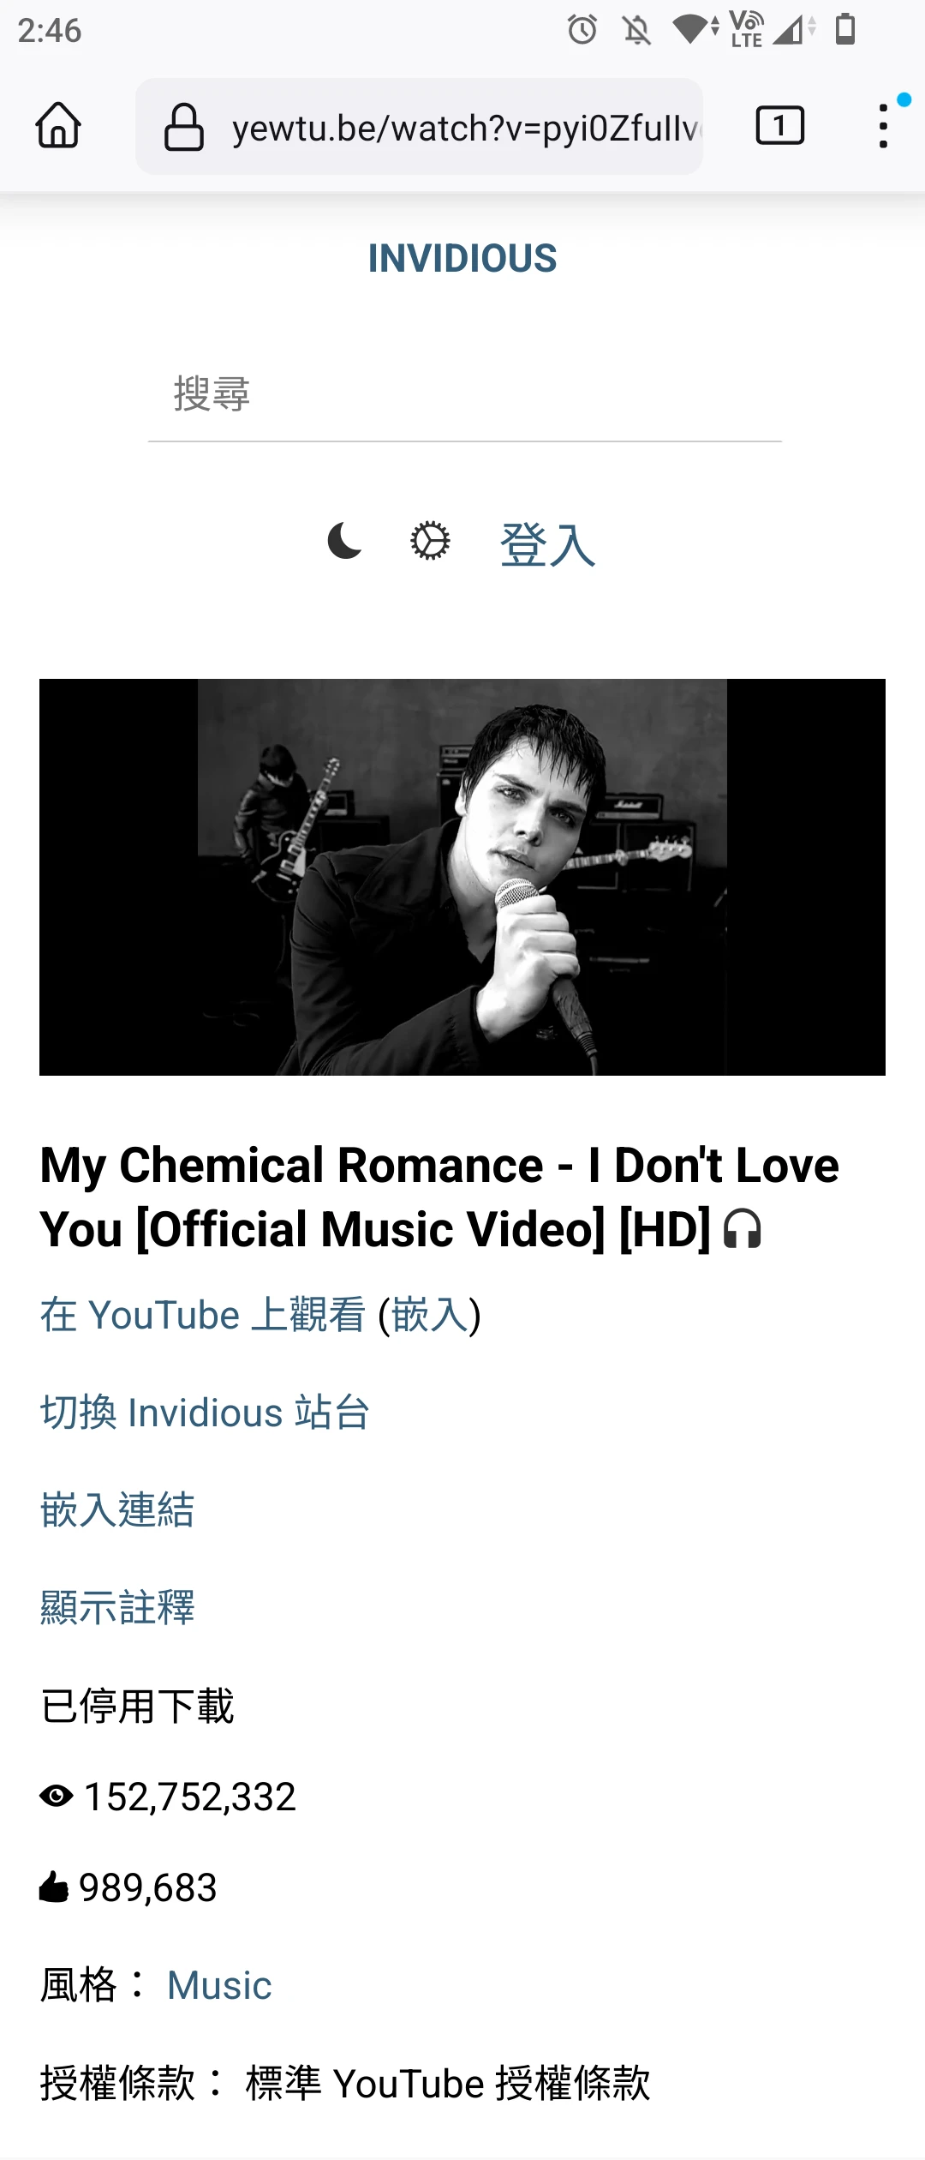Click the 登入 login link
Viewport: 925px width, 2160px height.
pos(547,544)
